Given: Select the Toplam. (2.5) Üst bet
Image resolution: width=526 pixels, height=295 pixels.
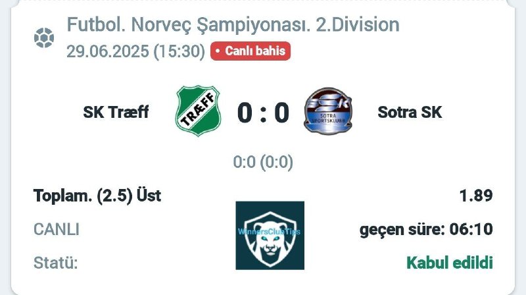Looking at the screenshot, I should click(97, 196).
